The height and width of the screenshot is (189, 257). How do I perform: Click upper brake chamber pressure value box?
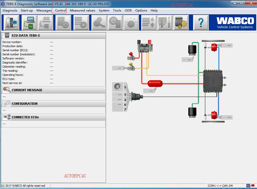227,45
